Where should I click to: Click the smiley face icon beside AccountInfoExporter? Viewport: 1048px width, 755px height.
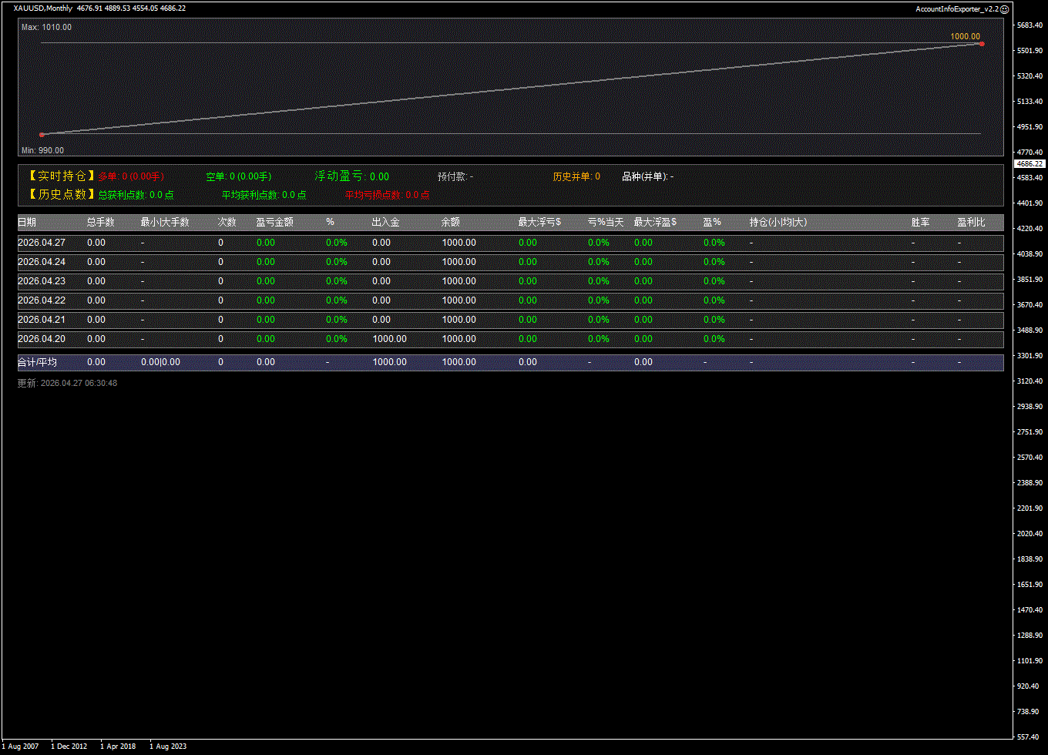point(1004,9)
